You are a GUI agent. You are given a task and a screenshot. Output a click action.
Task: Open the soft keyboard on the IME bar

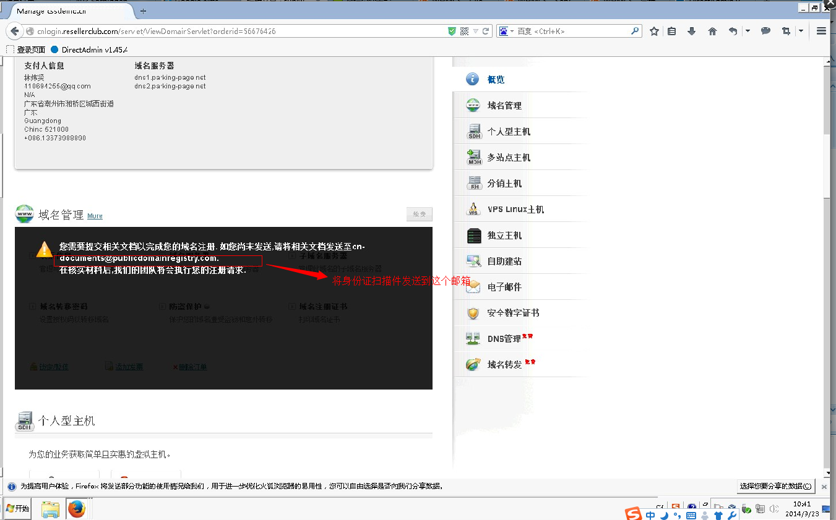click(x=691, y=515)
